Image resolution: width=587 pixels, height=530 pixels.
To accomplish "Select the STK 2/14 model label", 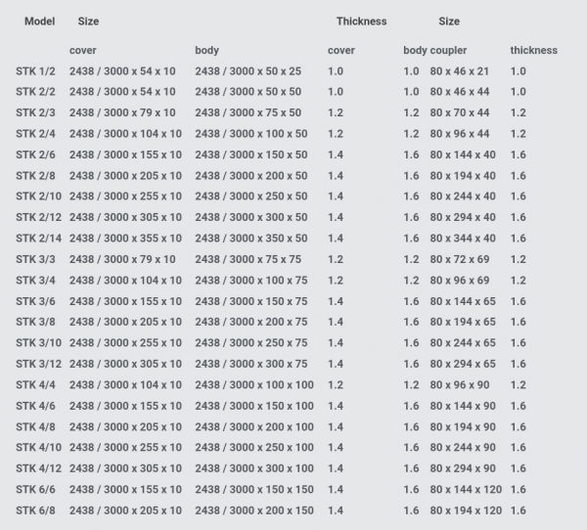I will pos(38,238).
